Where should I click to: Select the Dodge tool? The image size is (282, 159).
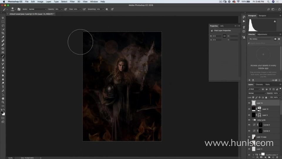coord(3,83)
